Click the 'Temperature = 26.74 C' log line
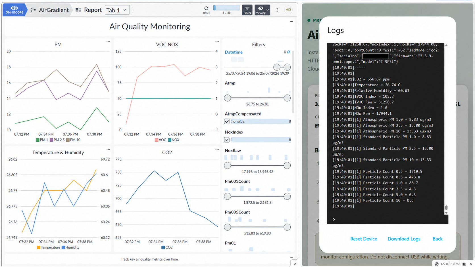The image size is (475, 267). click(366, 85)
